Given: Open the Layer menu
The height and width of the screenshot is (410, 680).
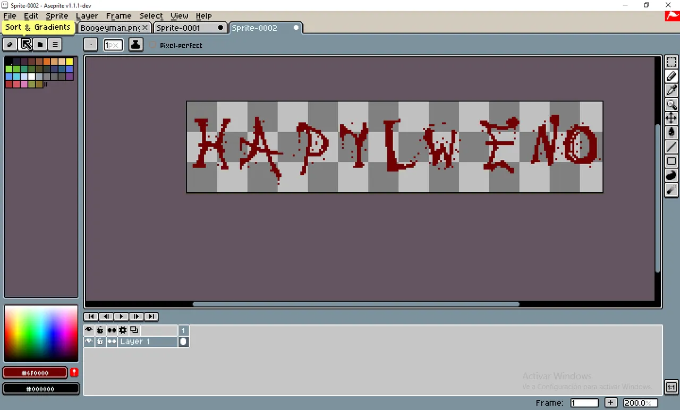Looking at the screenshot, I should pyautogui.click(x=87, y=16).
